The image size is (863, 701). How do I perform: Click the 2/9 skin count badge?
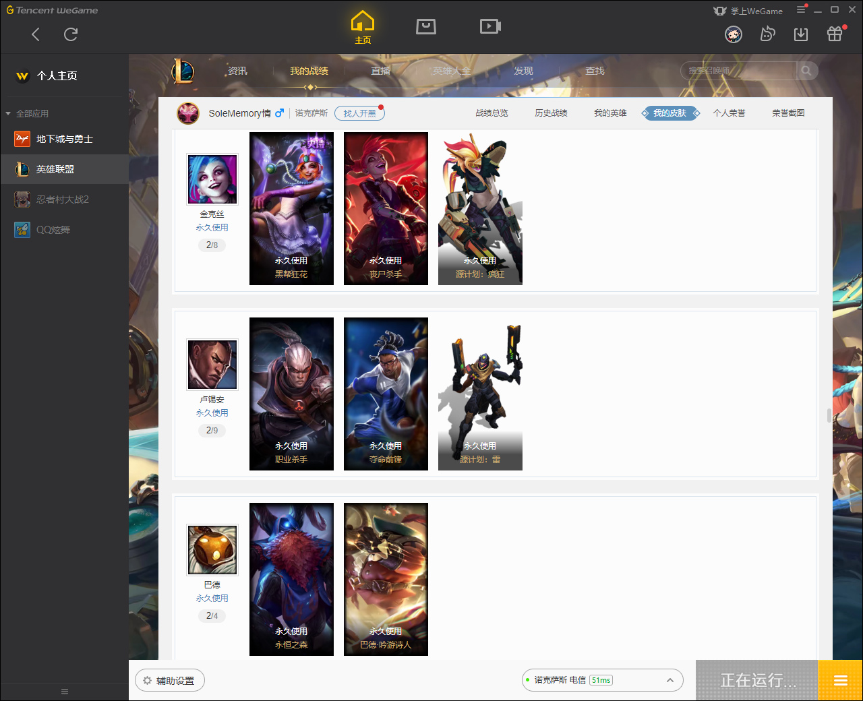(x=212, y=430)
